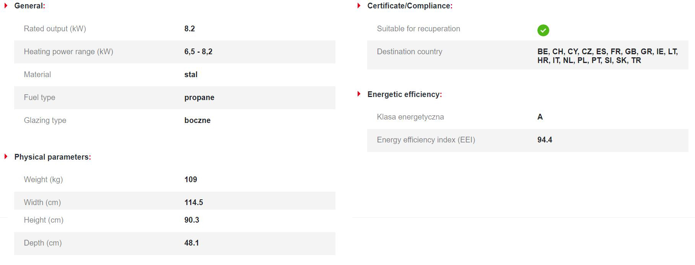Select the Certificate/Compliance heading

click(410, 6)
